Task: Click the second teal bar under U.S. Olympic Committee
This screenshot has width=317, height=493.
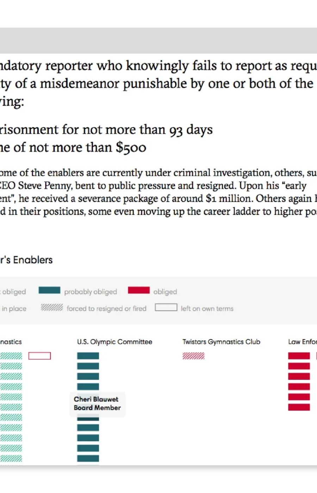Action: coord(88,366)
